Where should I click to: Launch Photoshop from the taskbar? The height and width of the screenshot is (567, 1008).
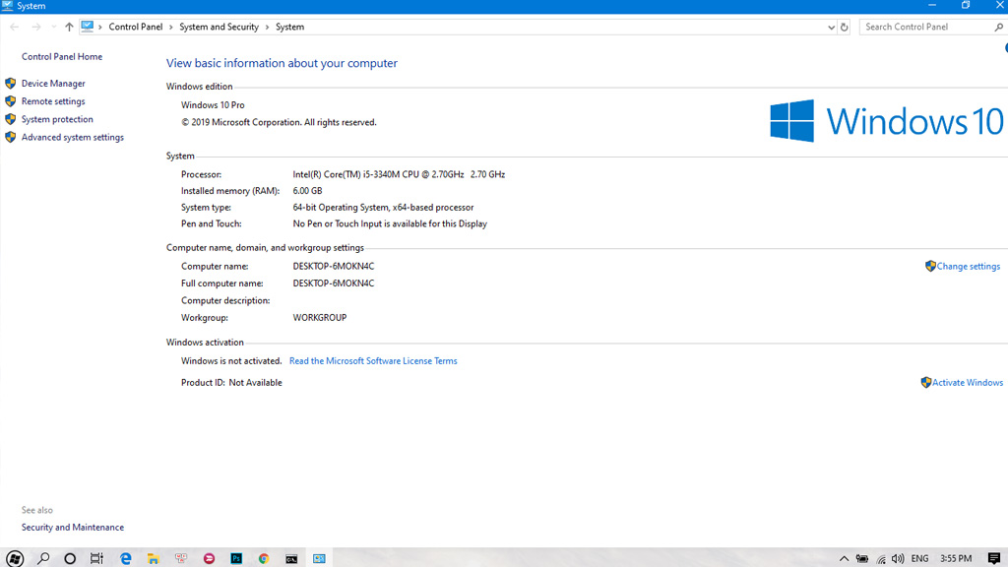pos(236,559)
